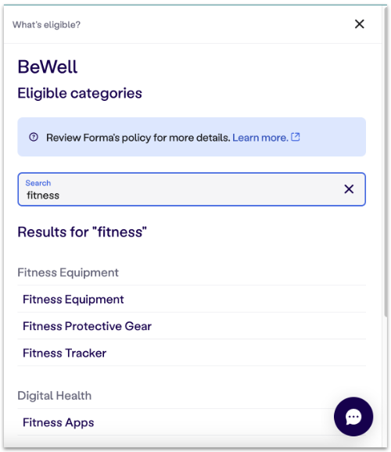Focus the Search input field
Viewport: 391px width, 452px height.
pyautogui.click(x=192, y=189)
